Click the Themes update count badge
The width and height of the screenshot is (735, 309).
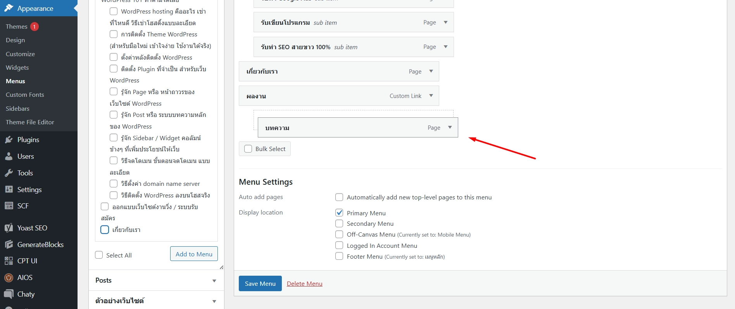pyautogui.click(x=35, y=26)
